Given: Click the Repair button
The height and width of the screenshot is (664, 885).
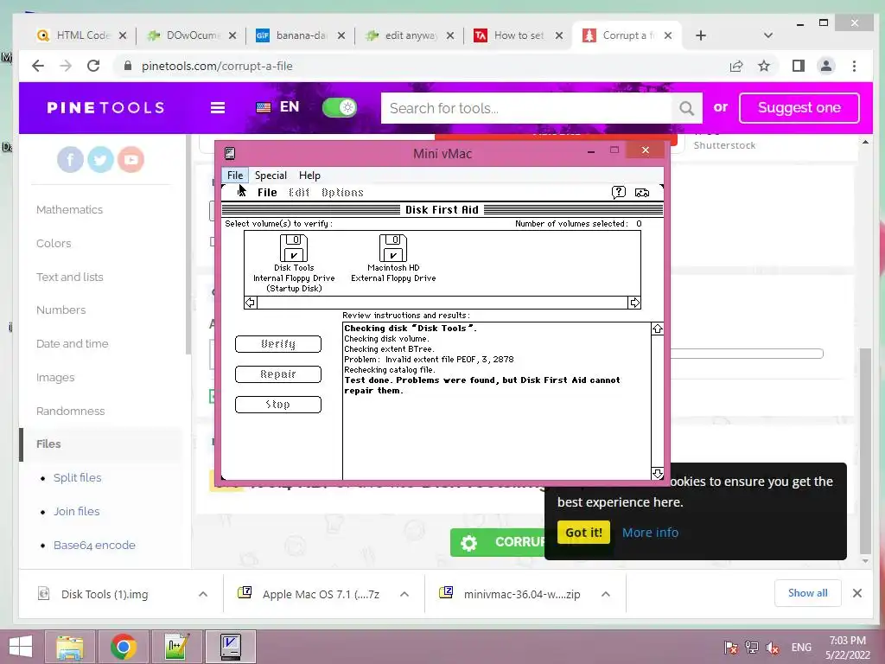Looking at the screenshot, I should (278, 374).
